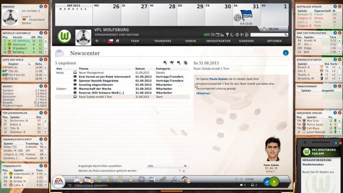Open the VEREIN menu
Screen dimensions: 343x193
(190, 41)
